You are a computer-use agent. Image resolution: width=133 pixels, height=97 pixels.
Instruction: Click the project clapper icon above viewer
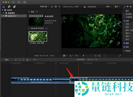click(85, 7)
